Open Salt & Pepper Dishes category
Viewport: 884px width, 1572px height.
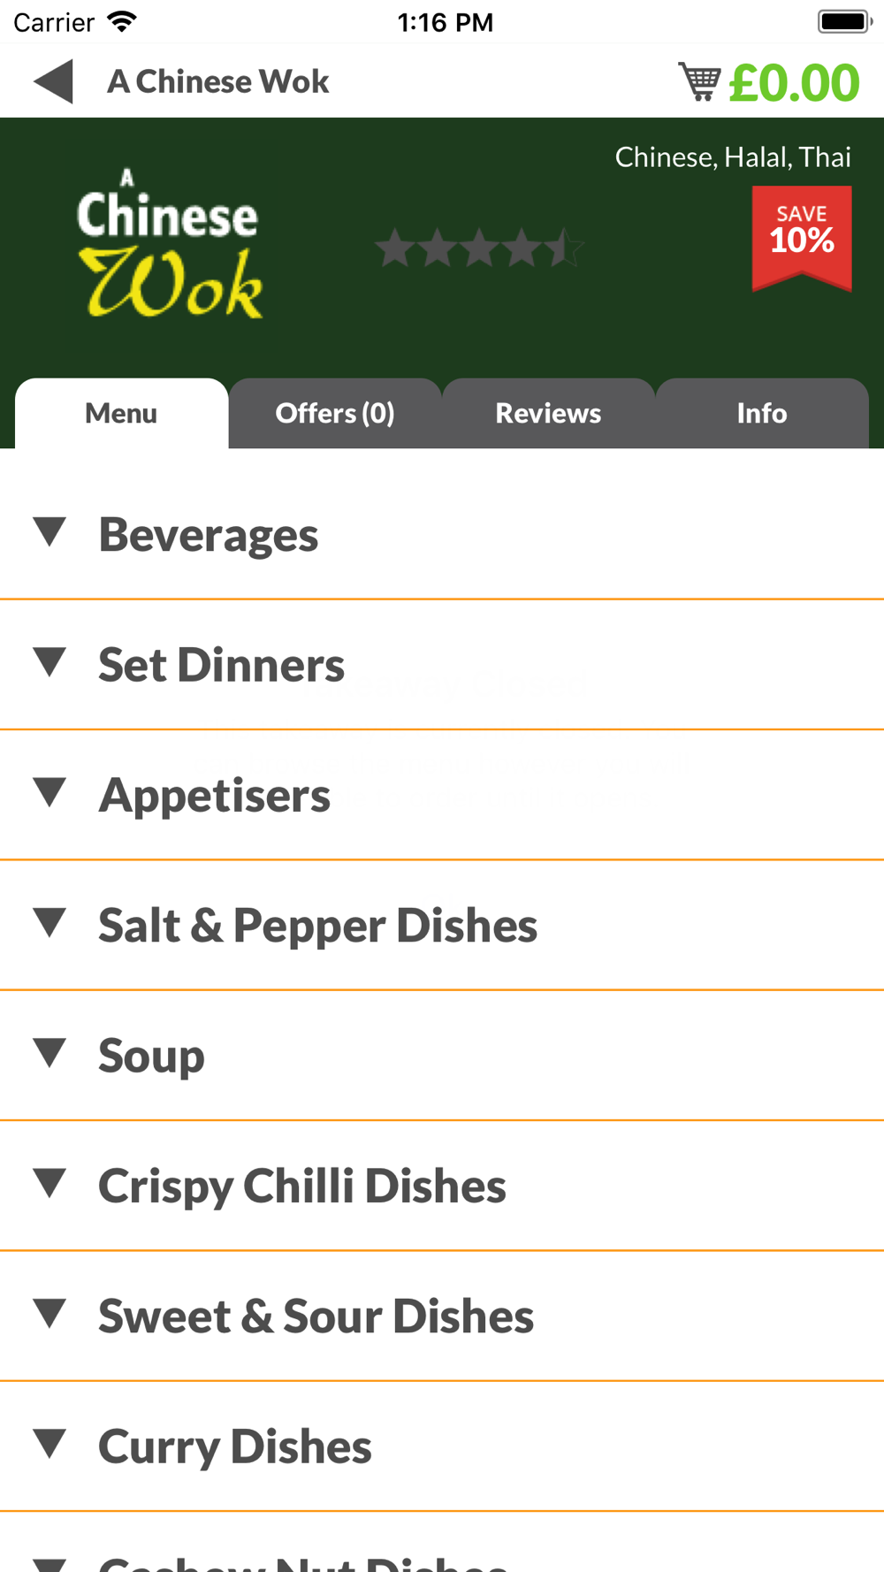tap(442, 925)
